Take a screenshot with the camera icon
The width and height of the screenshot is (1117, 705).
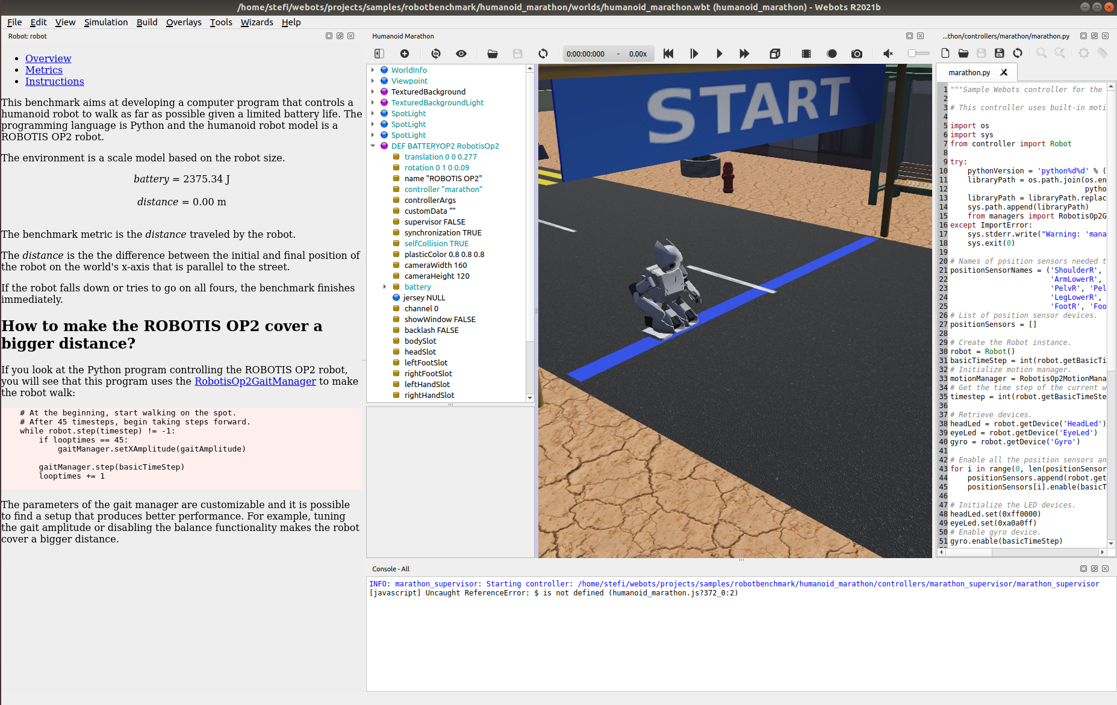(x=857, y=54)
